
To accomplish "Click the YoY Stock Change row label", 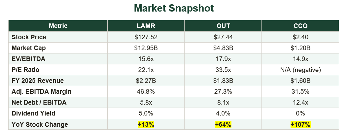I will click(x=40, y=124).
